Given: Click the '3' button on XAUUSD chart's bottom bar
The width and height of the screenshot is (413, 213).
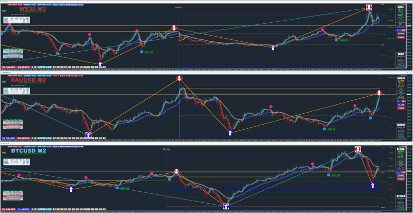Looking at the screenshot, I should pyautogui.click(x=35, y=138).
